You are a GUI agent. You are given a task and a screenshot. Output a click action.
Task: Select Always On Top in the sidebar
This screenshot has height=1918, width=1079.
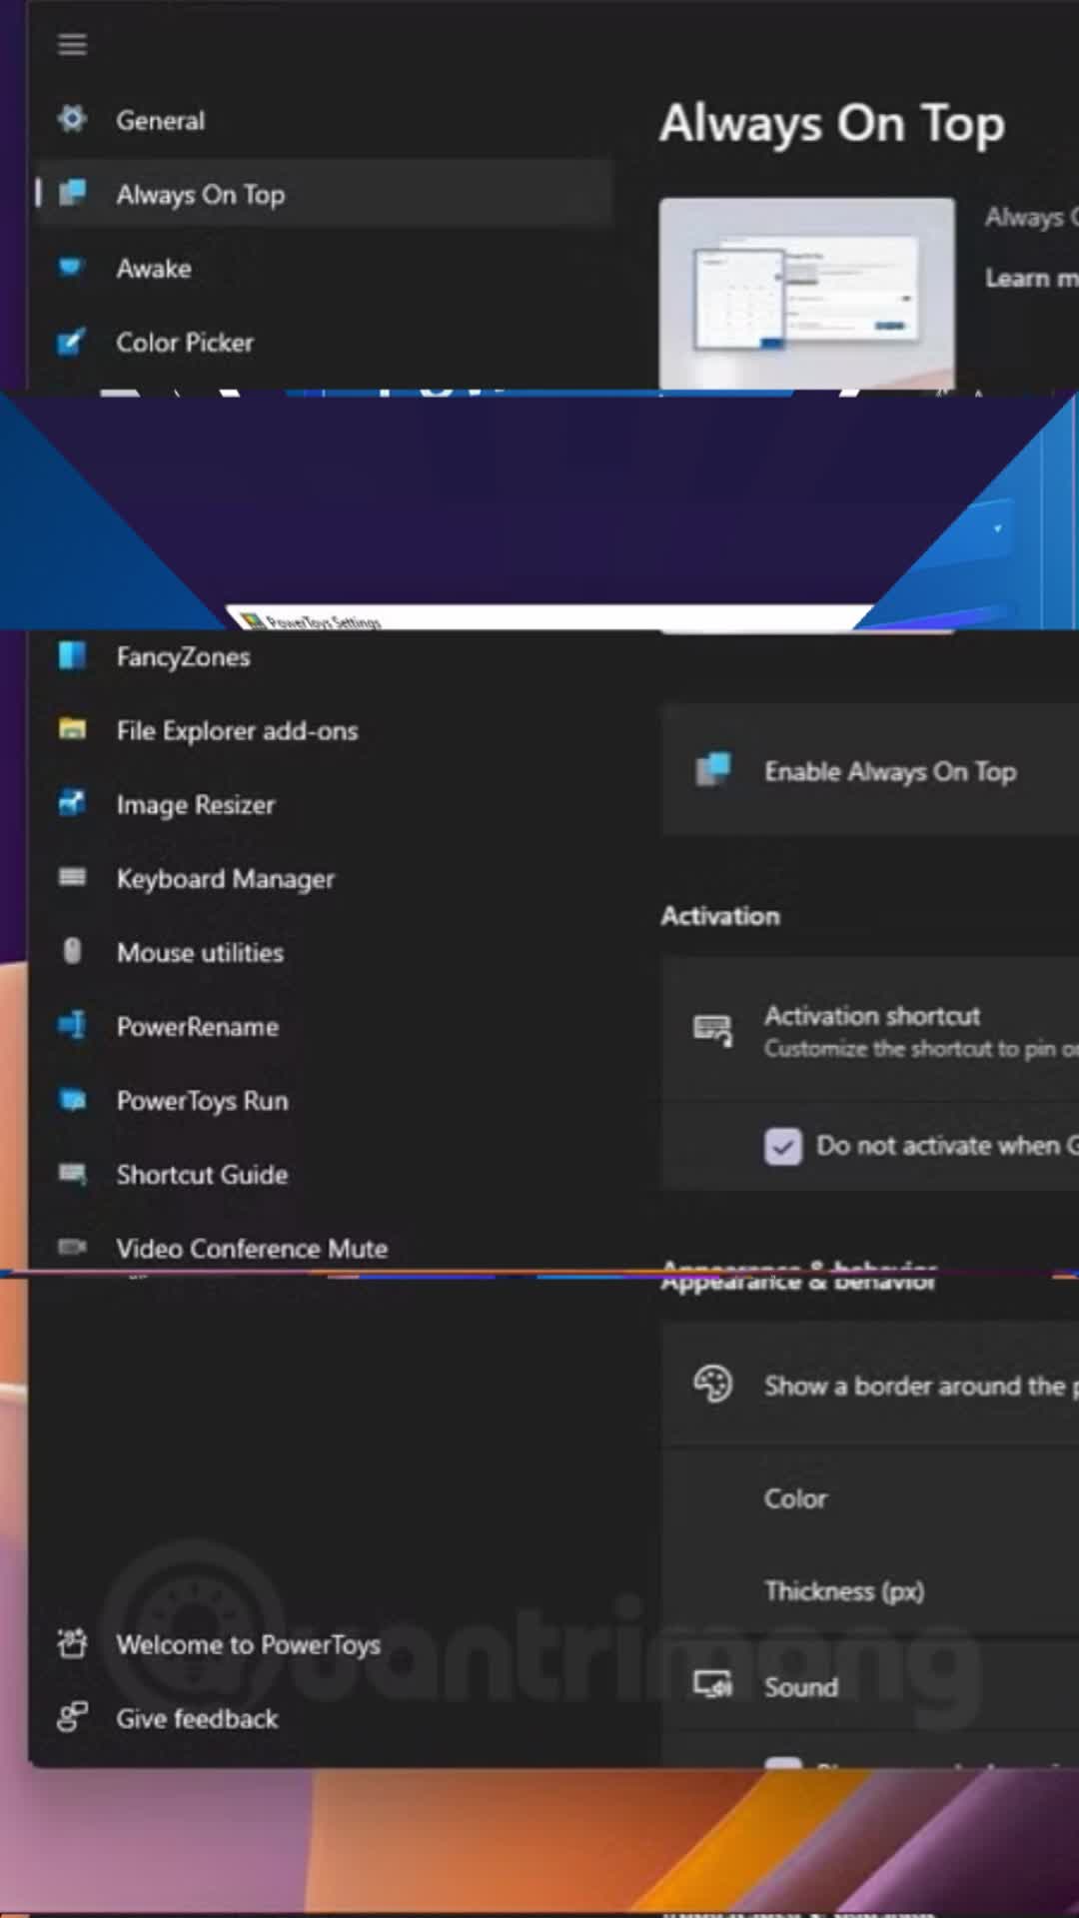[323, 194]
